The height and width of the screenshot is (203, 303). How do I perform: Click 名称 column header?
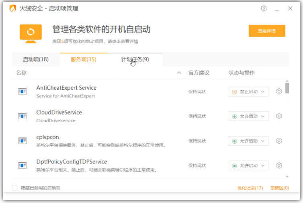[x=21, y=73]
